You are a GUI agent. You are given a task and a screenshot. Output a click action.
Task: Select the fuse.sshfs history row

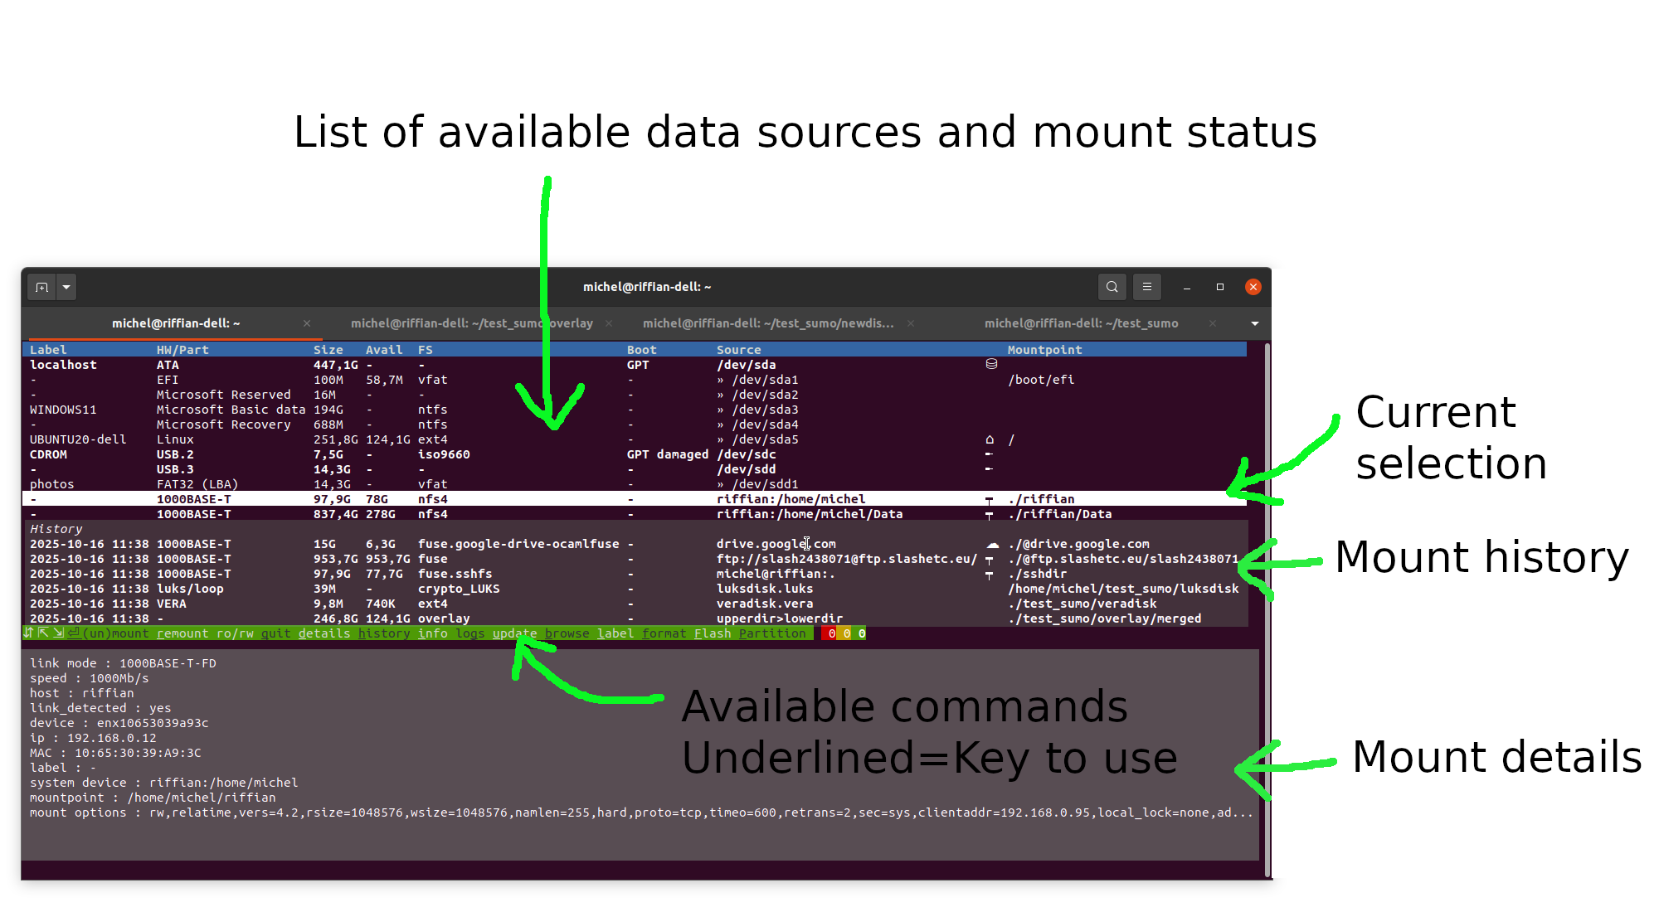click(635, 574)
